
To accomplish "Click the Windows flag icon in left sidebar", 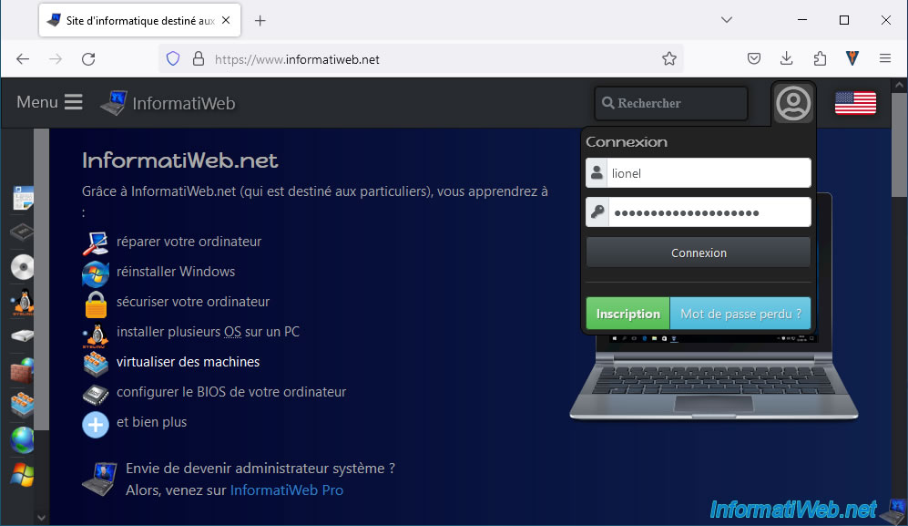I will [x=22, y=475].
